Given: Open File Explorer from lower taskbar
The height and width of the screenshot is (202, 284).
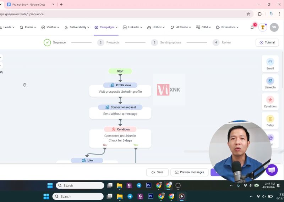Looking at the screenshot, I should [120, 196].
